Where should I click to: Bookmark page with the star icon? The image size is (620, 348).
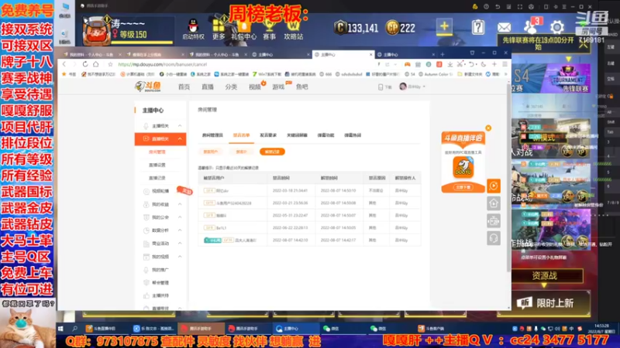[110, 64]
